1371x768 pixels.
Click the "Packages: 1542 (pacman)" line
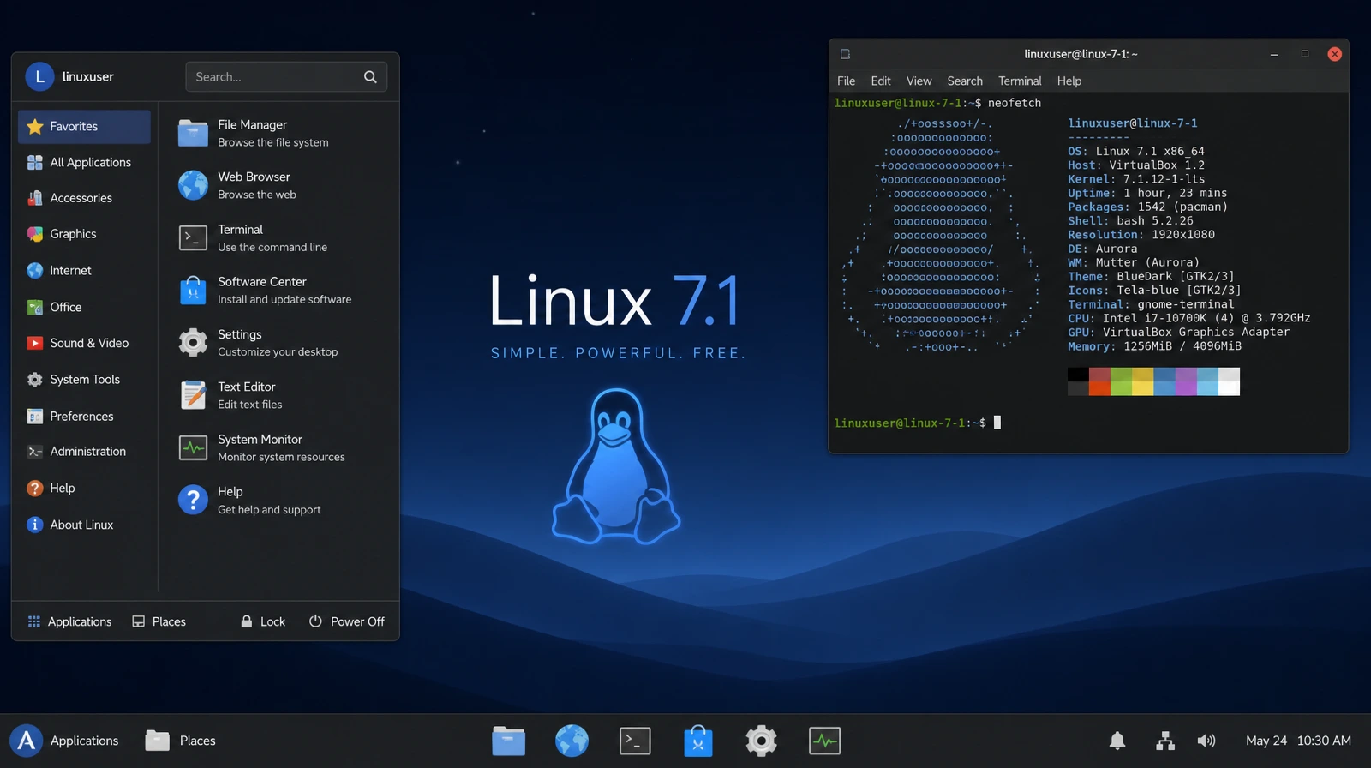tap(1147, 207)
